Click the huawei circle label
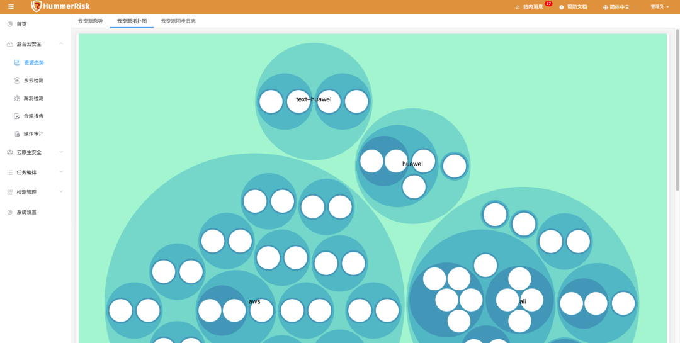This screenshot has width=680, height=343. (412, 164)
